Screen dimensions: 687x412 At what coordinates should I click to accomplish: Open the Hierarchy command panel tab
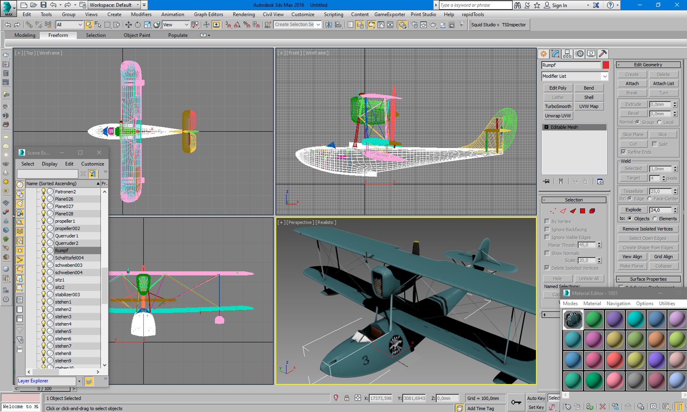tap(567, 54)
